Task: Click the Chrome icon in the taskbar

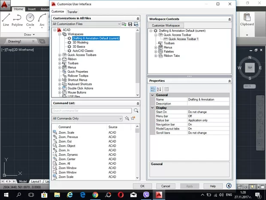Action: tap(95, 195)
